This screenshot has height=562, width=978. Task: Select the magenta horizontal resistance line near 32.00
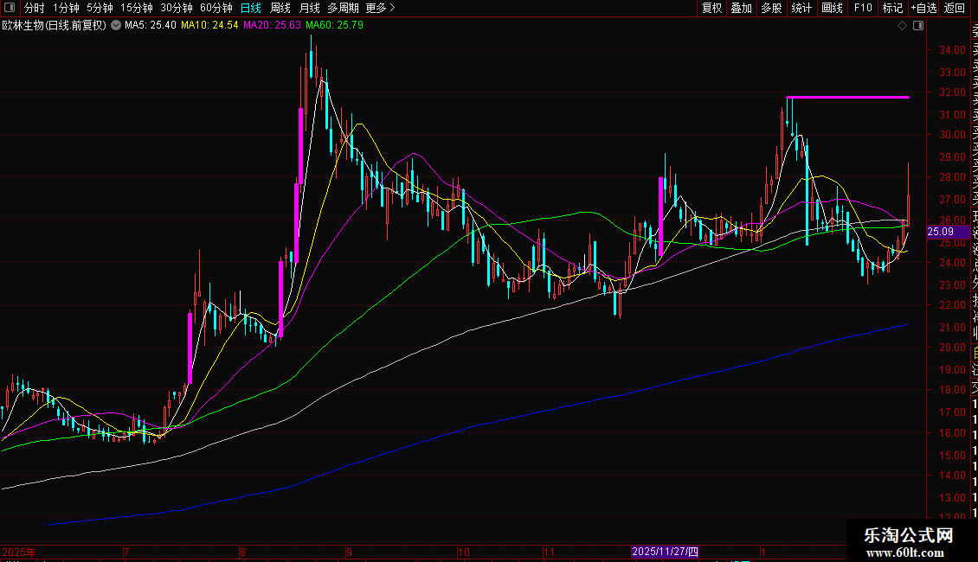click(847, 97)
